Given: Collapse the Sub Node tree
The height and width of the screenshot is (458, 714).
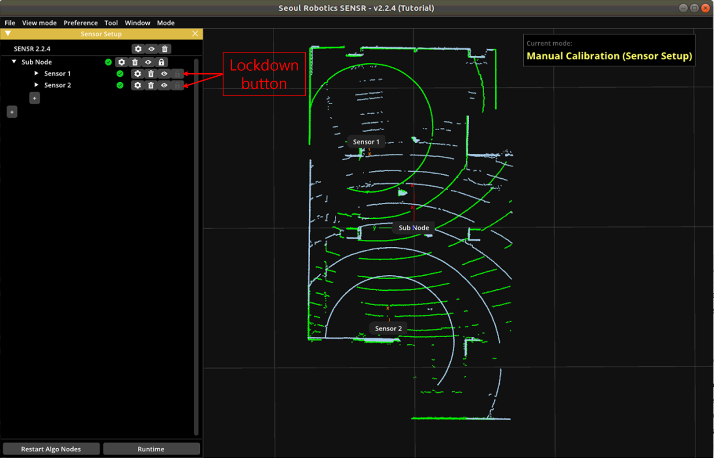Looking at the screenshot, I should [14, 62].
